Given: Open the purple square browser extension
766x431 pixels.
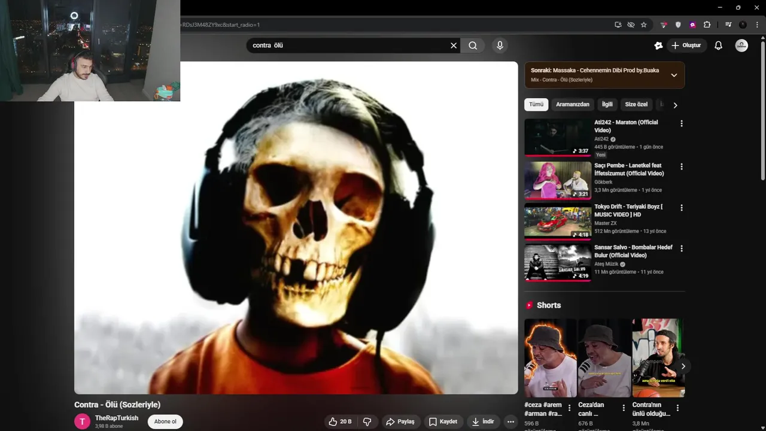Looking at the screenshot, I should click(x=692, y=25).
